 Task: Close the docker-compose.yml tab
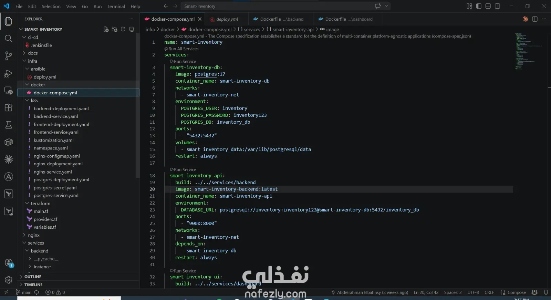(x=200, y=19)
